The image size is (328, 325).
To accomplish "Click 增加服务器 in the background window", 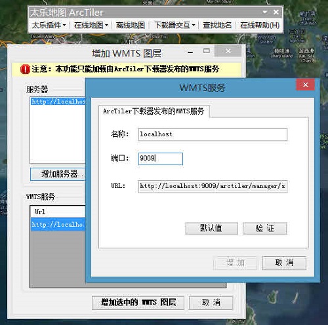I will point(58,174).
